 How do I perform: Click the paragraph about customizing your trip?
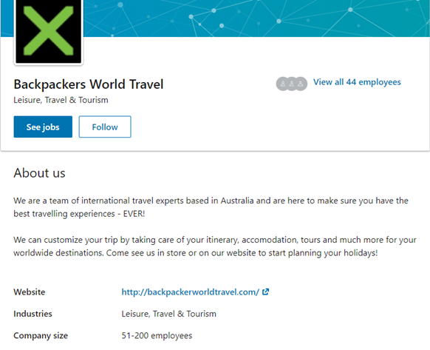point(215,246)
